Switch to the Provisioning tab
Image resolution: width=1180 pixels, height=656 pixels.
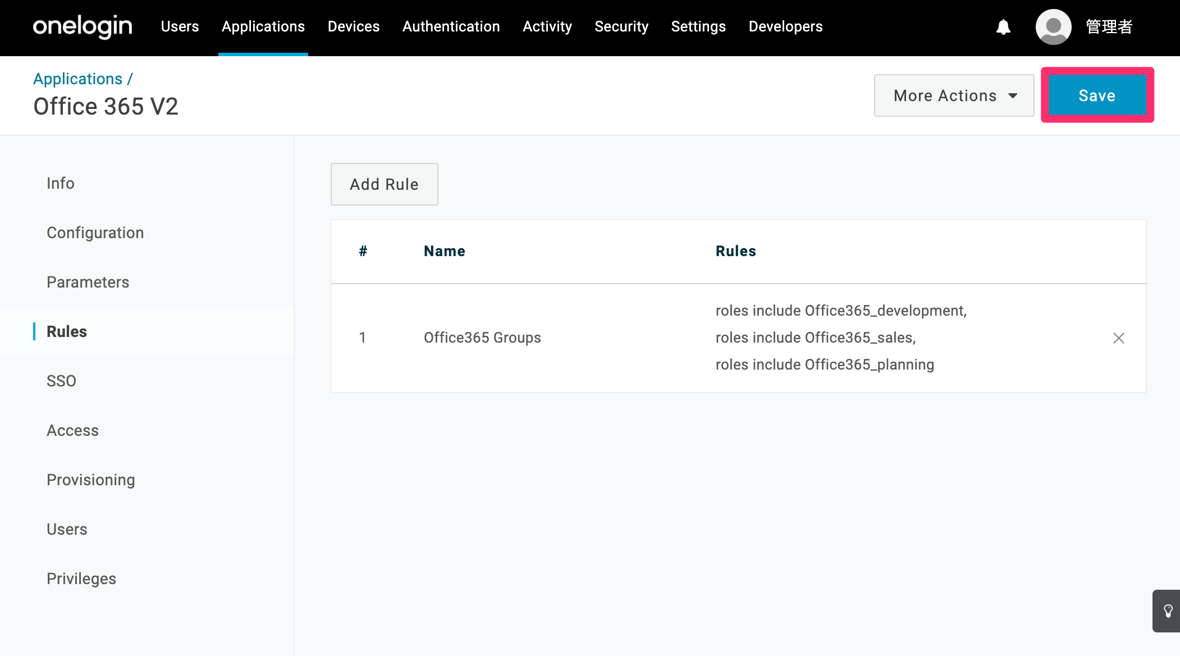[91, 480]
